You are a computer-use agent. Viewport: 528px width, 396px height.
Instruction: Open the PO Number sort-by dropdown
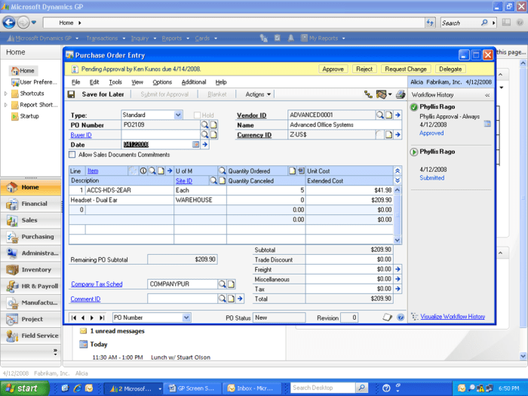coord(186,318)
